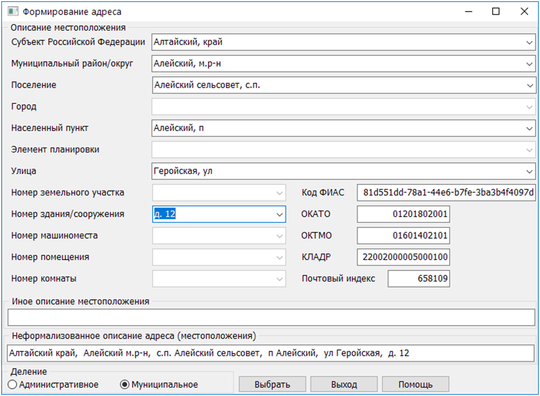Image resolution: width=540 pixels, height=396 pixels.
Task: Open help with Помощь button
Action: click(415, 384)
